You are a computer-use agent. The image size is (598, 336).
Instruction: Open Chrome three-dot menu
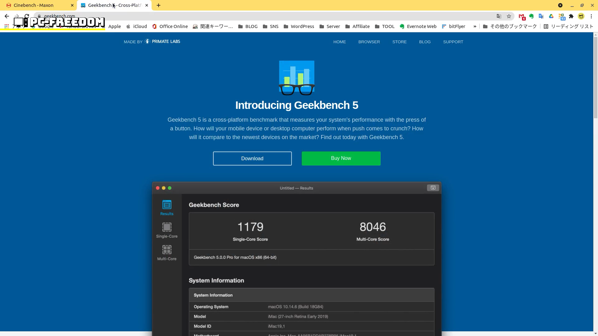click(591, 16)
